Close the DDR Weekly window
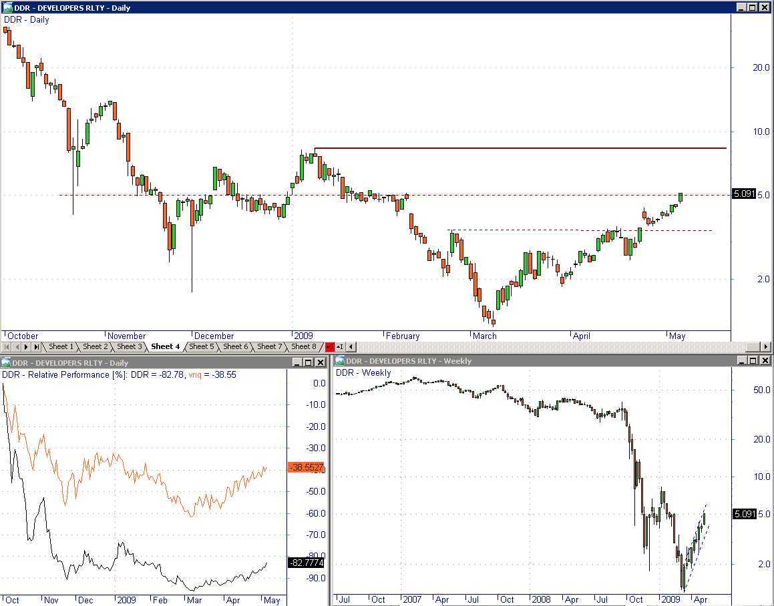The width and height of the screenshot is (774, 606). tap(765, 361)
